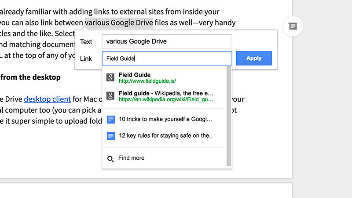Select "10 tricks to make yourself" document title
Viewport: 352px width, 198px height.
click(x=166, y=119)
